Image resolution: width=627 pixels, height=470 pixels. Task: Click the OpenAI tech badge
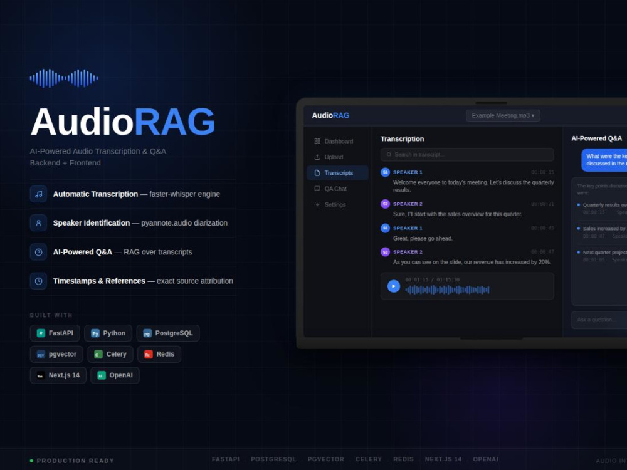[x=115, y=375]
